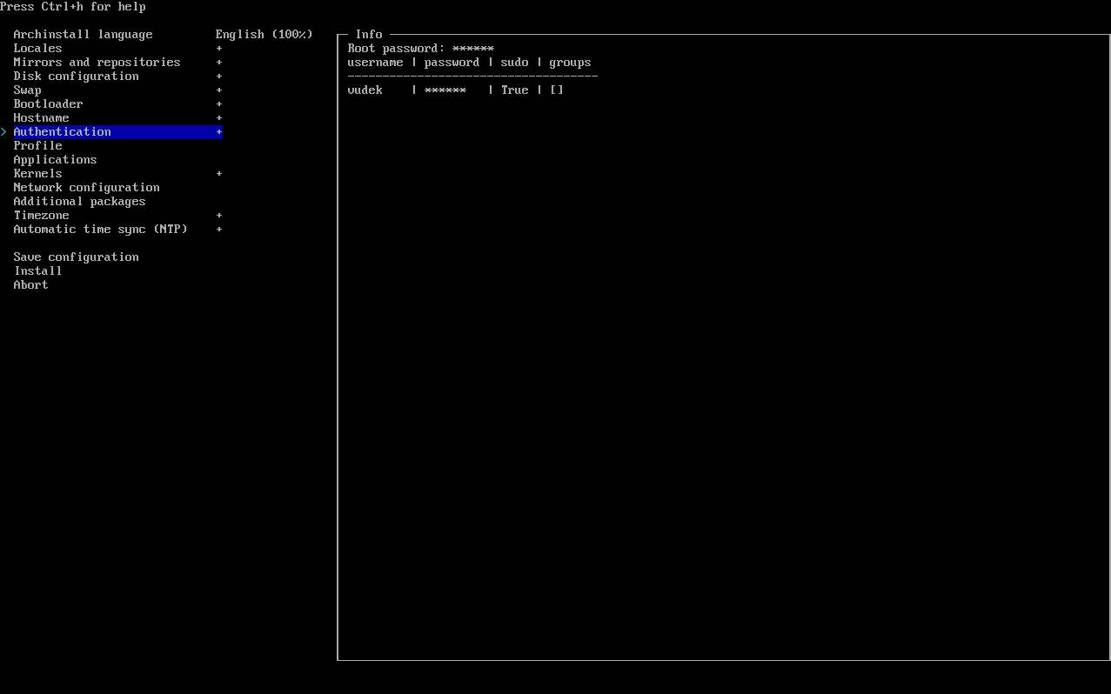Viewport: 1111px width, 694px height.
Task: Select the Profile menu entry
Action: click(38, 146)
